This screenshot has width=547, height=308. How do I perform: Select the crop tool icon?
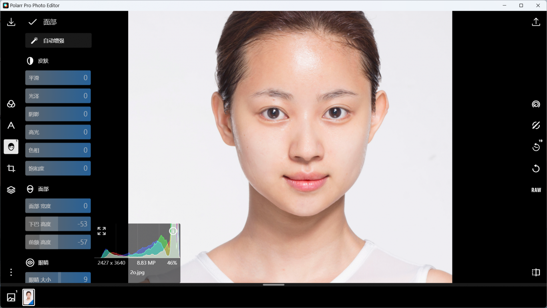click(11, 169)
